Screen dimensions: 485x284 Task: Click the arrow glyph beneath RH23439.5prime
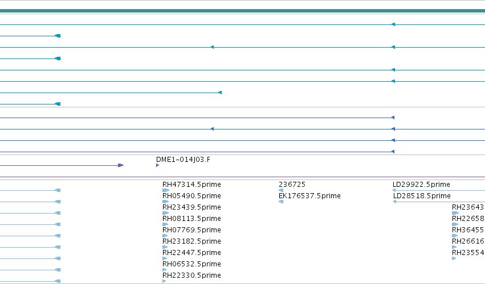coord(165,213)
